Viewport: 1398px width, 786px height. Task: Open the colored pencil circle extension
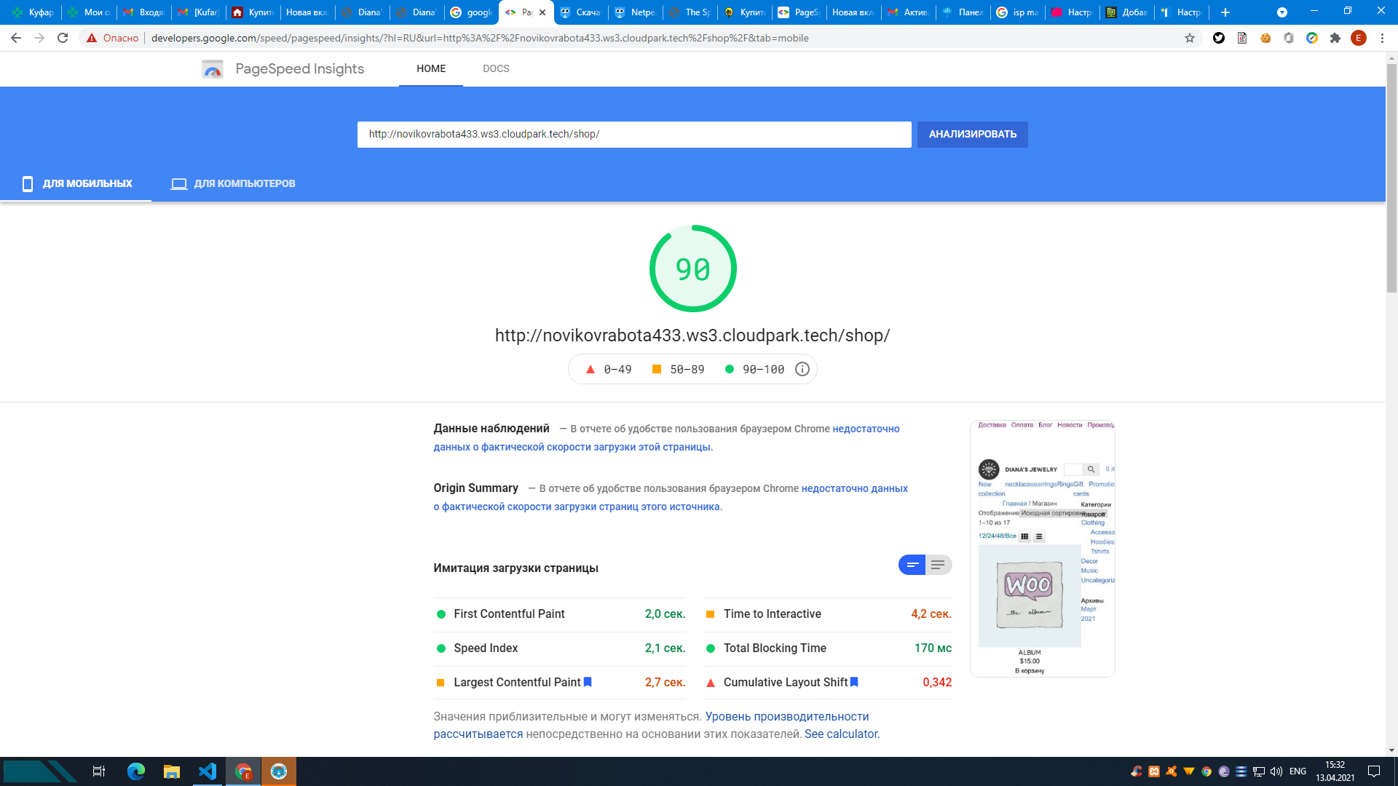click(1312, 38)
